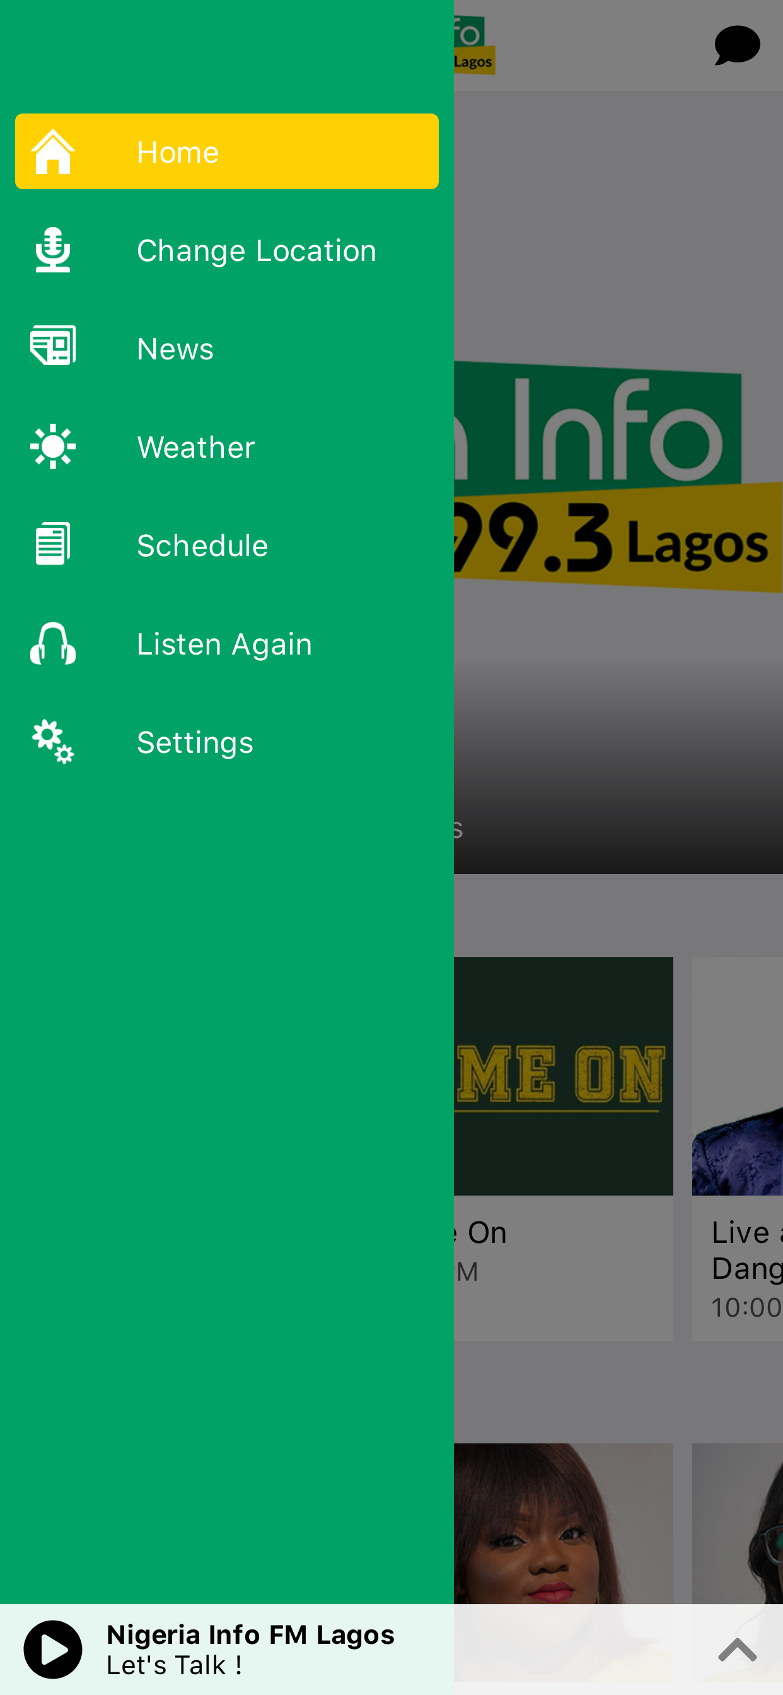Image resolution: width=783 pixels, height=1695 pixels.
Task: Open the chat bubble icon
Action: [737, 45]
